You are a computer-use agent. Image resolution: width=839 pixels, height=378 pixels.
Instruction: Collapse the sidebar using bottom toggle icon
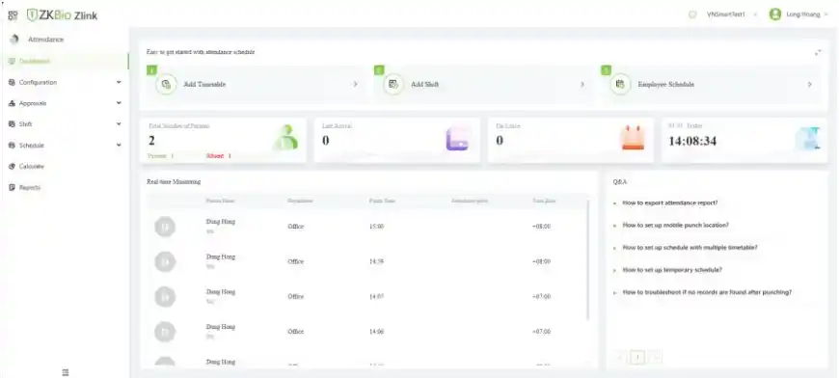[66, 372]
